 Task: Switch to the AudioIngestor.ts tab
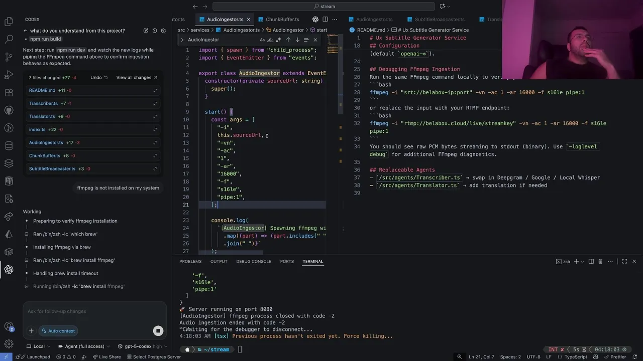tap(221, 20)
